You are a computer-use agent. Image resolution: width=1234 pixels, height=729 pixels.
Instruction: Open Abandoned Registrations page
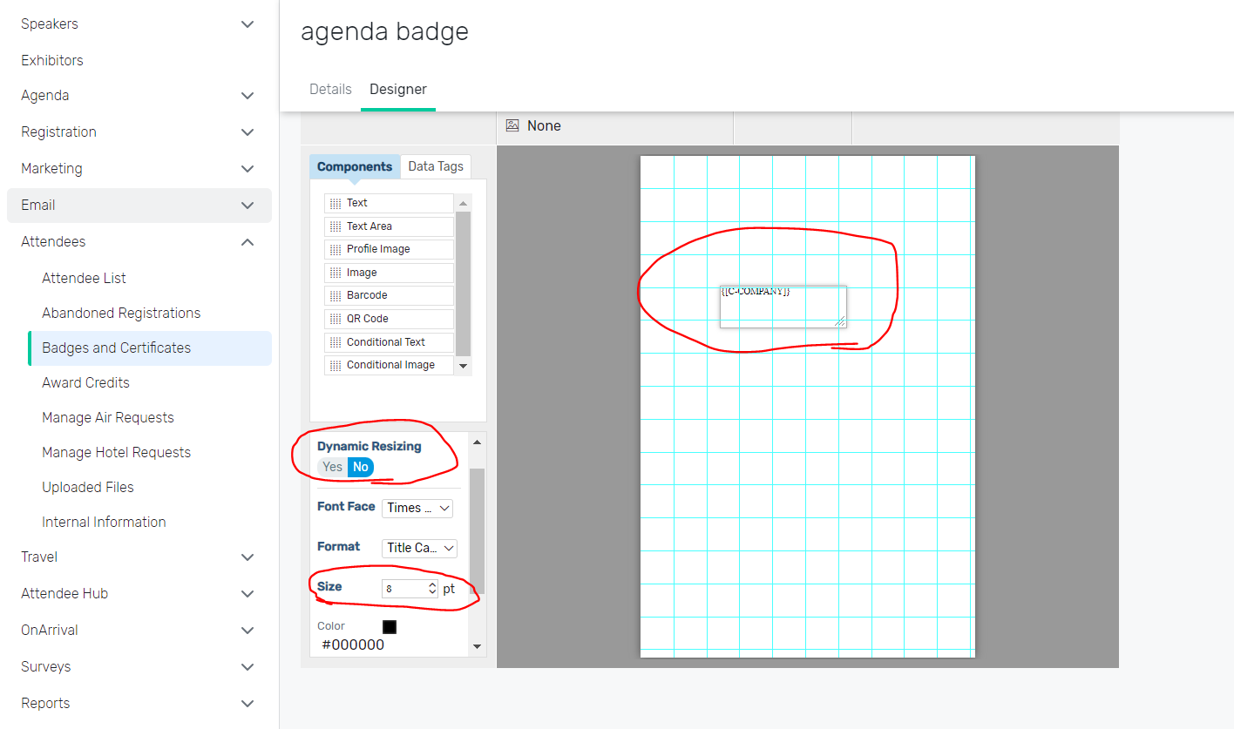pyautogui.click(x=121, y=313)
